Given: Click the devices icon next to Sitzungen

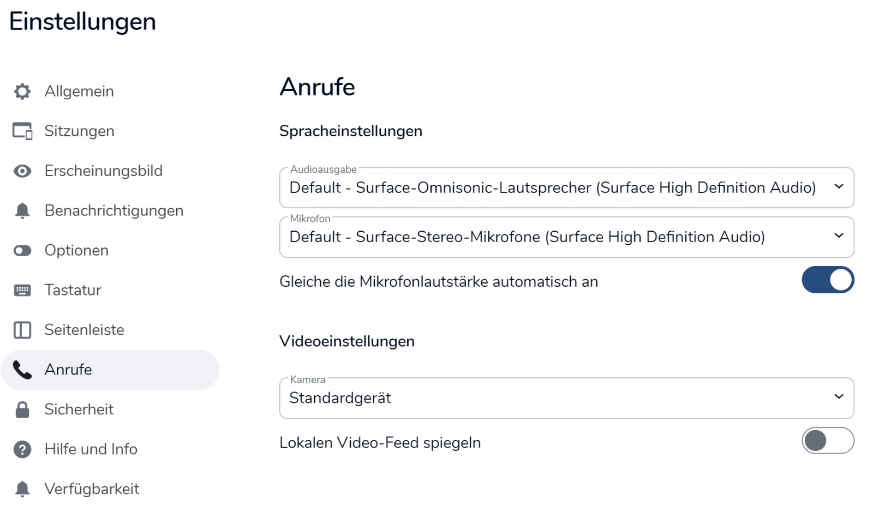Looking at the screenshot, I should [x=22, y=131].
